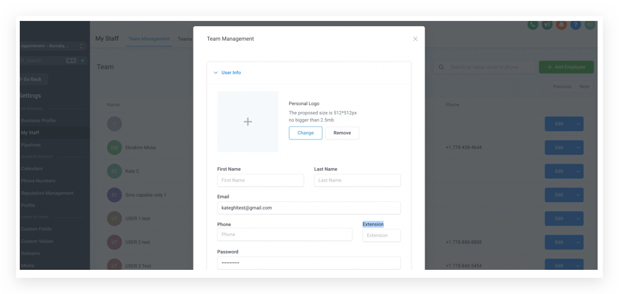The image size is (619, 294).
Task: Close the Team Management dialog
Action: tap(415, 39)
